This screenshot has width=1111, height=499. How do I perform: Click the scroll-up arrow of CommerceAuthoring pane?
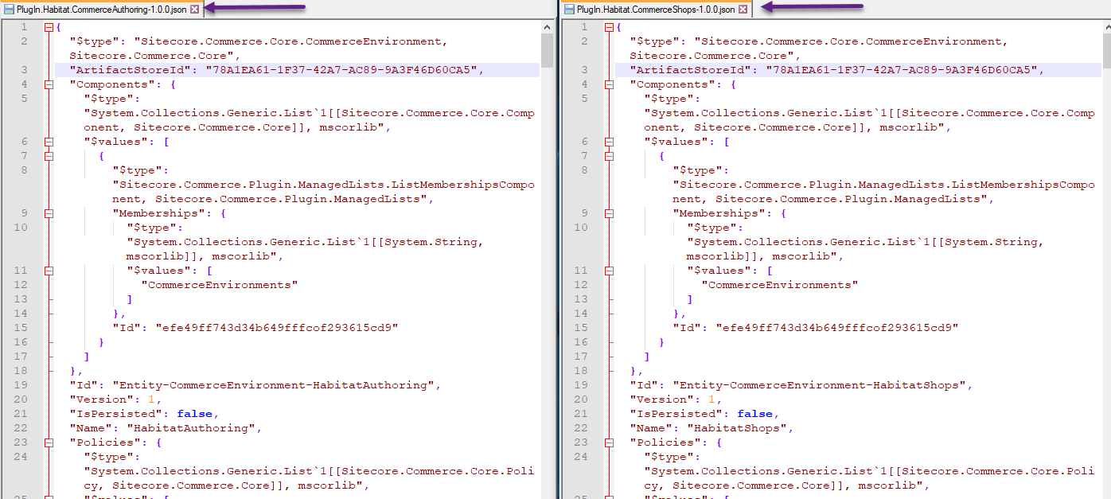[x=548, y=26]
